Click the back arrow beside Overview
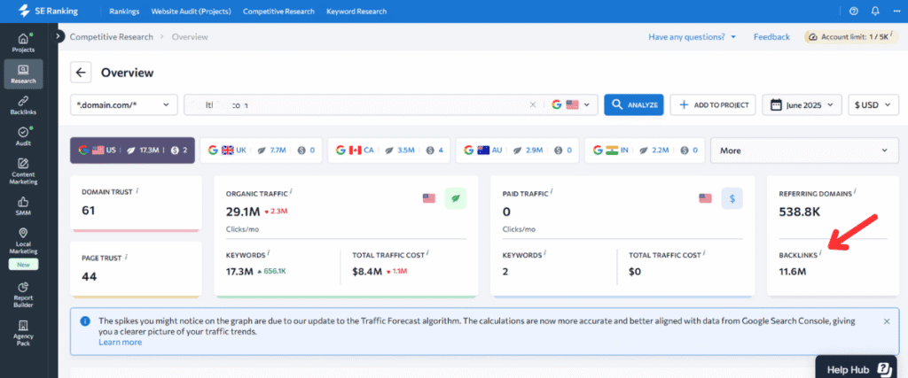908x378 pixels. 81,73
